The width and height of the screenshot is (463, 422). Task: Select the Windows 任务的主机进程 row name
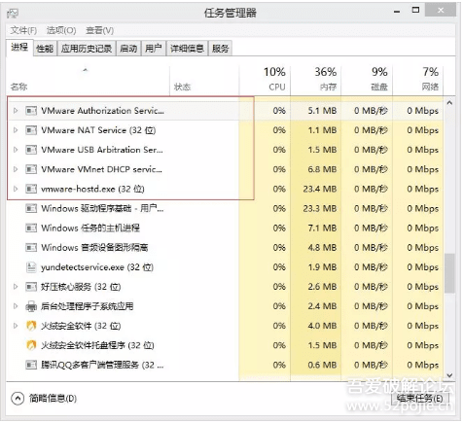click(90, 229)
